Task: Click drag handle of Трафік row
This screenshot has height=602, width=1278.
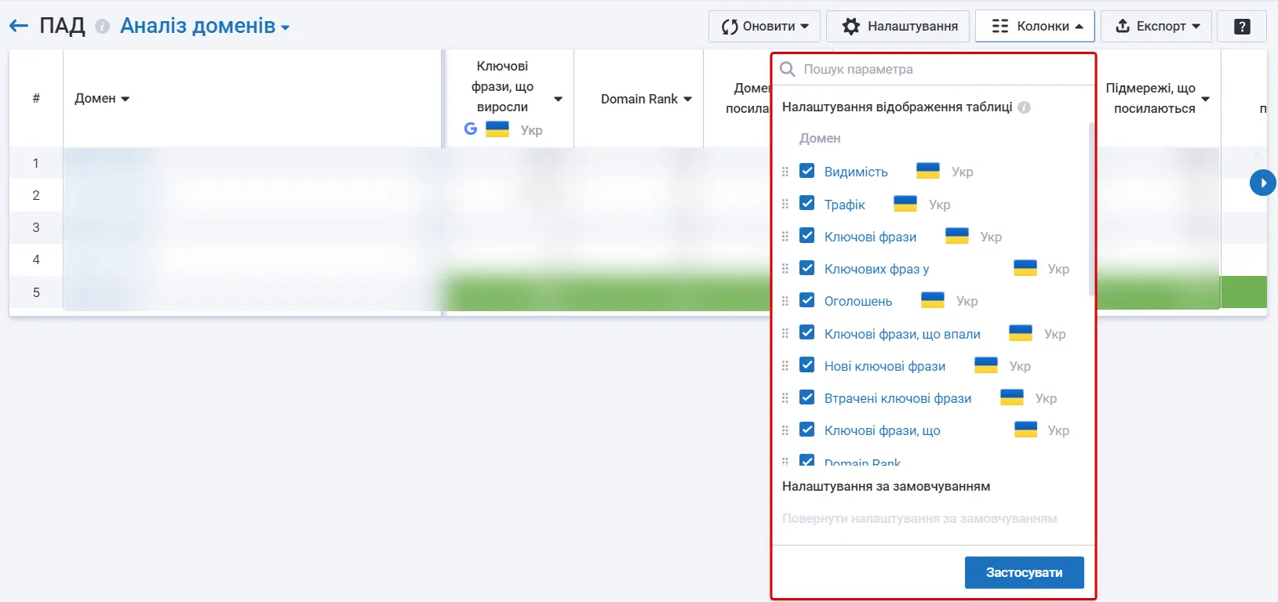Action: (785, 204)
